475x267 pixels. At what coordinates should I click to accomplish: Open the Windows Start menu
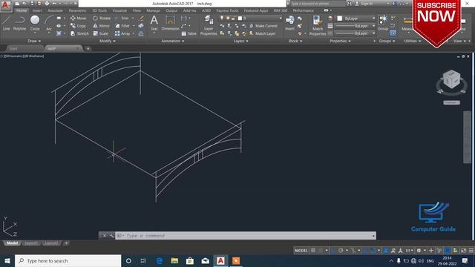7,260
